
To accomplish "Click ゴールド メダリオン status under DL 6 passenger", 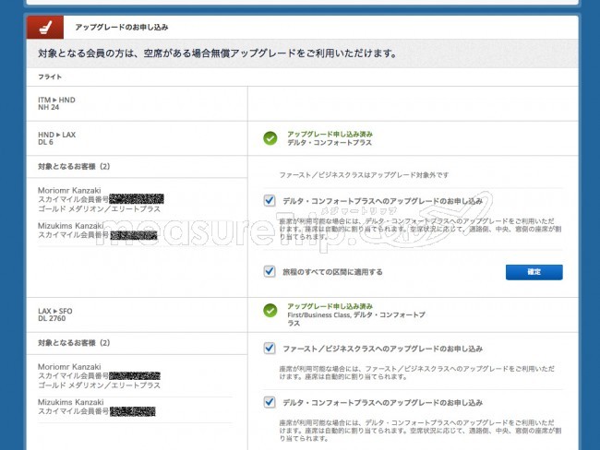I will pyautogui.click(x=99, y=209).
